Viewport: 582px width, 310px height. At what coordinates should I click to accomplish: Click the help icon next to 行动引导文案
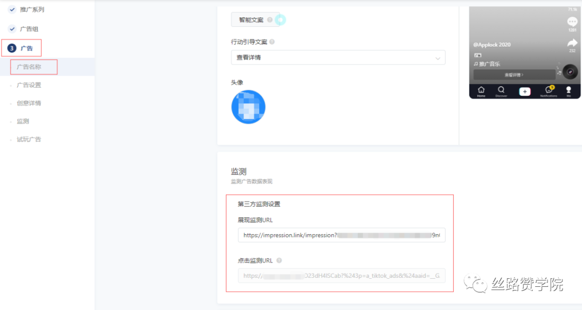point(273,41)
